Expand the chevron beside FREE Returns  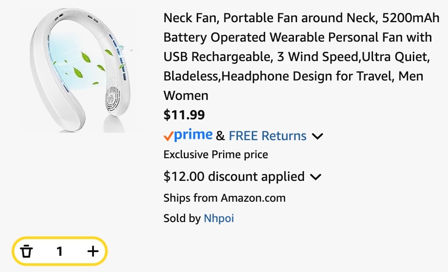tap(317, 136)
